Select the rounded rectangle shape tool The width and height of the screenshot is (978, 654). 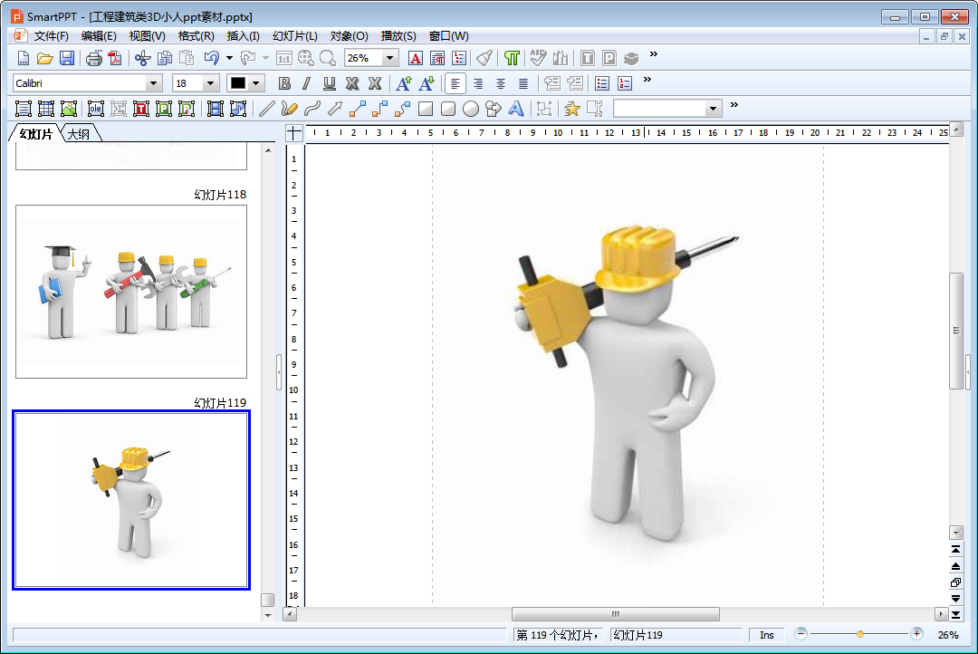(x=448, y=109)
